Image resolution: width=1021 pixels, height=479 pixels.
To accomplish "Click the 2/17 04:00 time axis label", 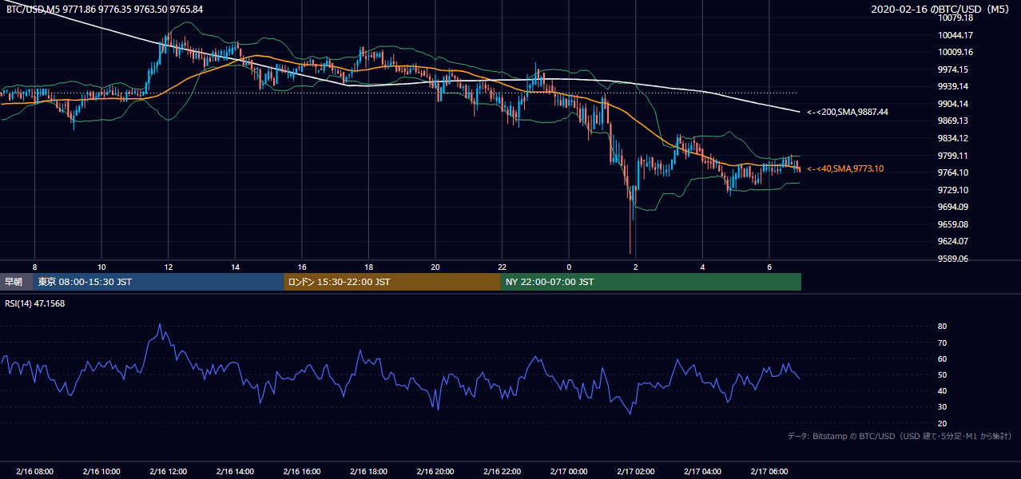I will coord(702,472).
